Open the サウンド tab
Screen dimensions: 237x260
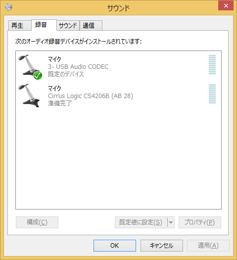(x=68, y=26)
